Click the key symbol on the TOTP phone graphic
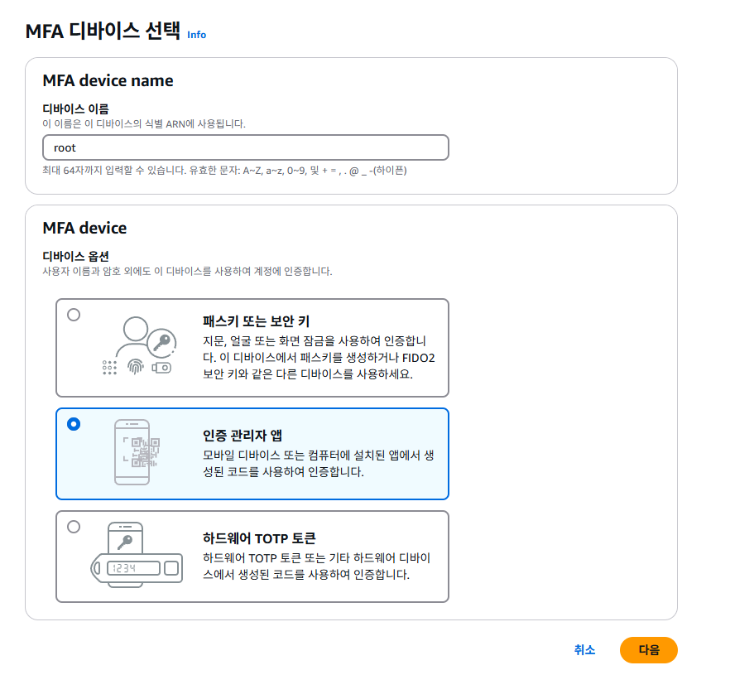Image resolution: width=730 pixels, height=699 pixels. [x=125, y=542]
